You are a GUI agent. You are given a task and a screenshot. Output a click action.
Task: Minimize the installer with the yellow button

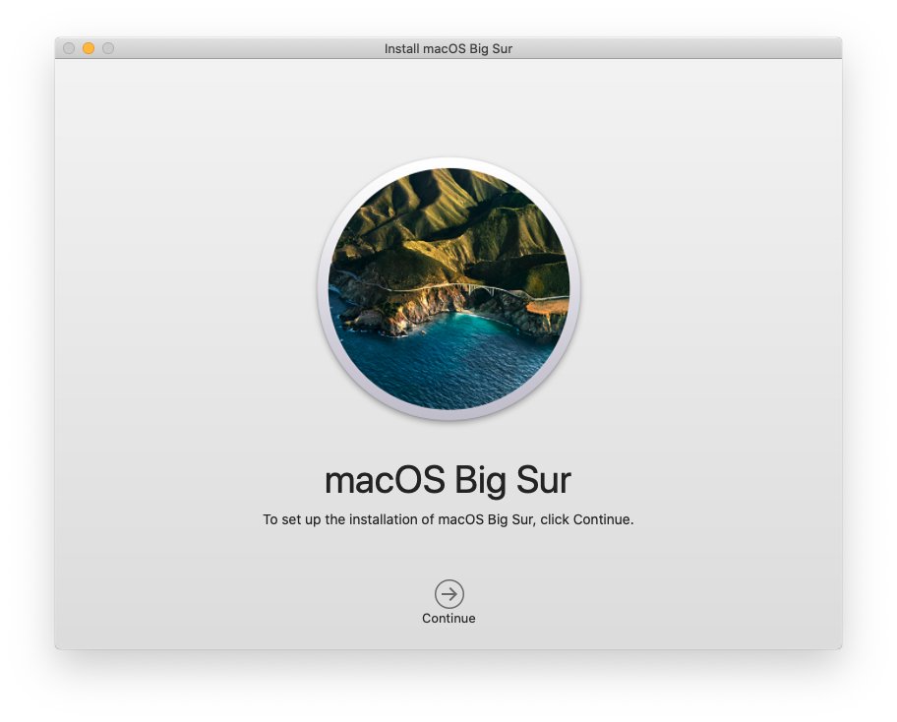click(x=89, y=48)
